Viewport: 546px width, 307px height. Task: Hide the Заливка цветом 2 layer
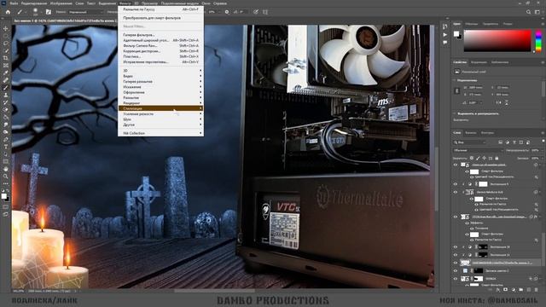[x=455, y=271]
